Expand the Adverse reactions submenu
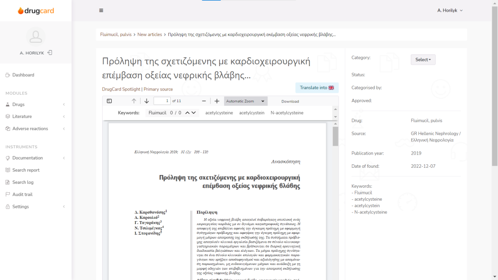The width and height of the screenshot is (498, 280). [x=64, y=128]
